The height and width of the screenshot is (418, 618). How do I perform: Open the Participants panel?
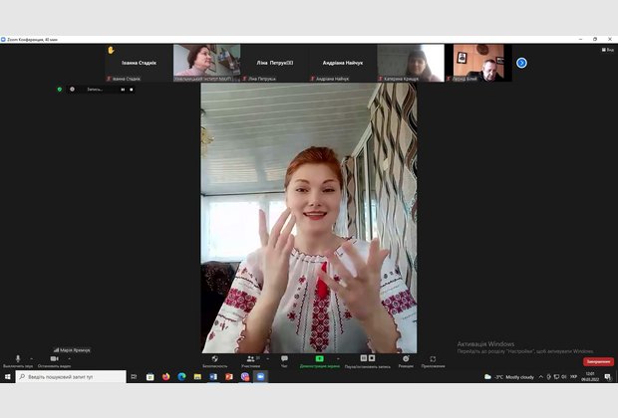point(249,359)
